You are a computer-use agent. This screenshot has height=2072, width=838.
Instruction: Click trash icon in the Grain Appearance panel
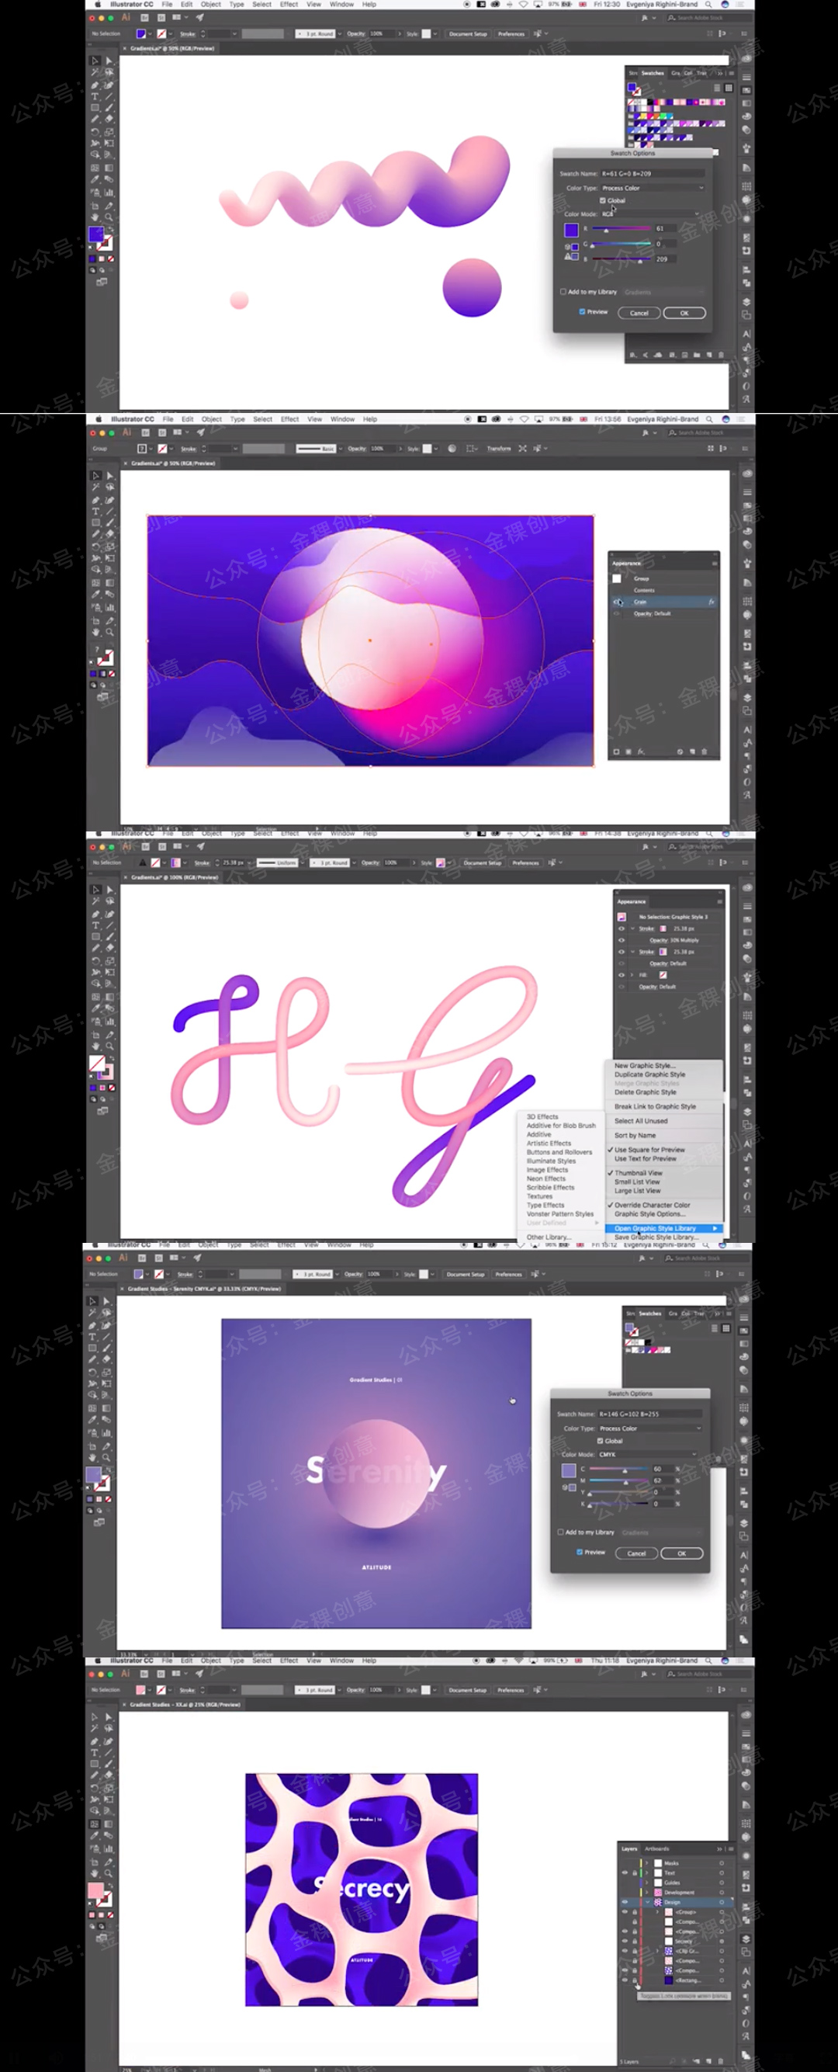(705, 751)
